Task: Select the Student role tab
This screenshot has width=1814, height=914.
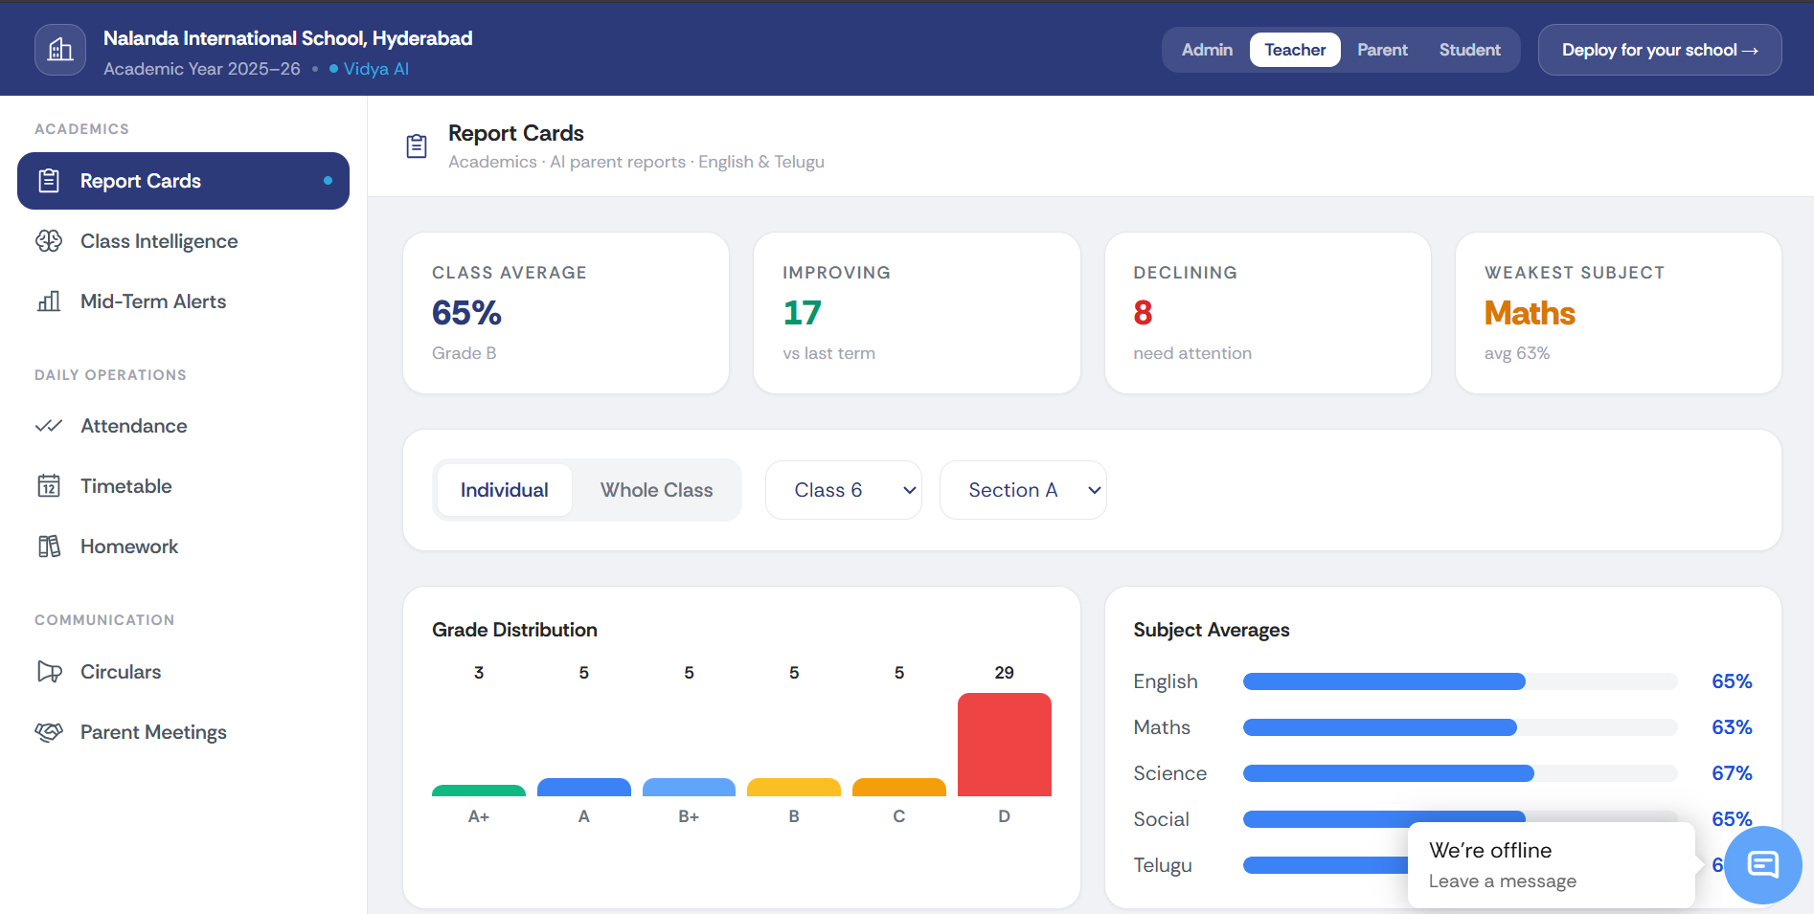Action: point(1469,50)
